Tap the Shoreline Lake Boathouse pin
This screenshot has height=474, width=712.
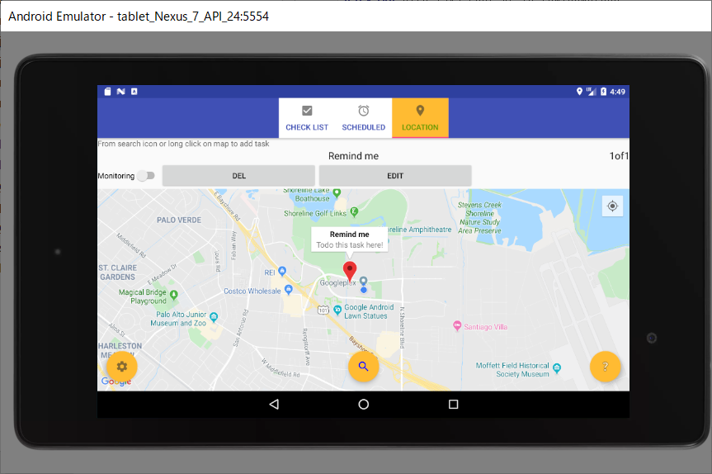click(337, 192)
